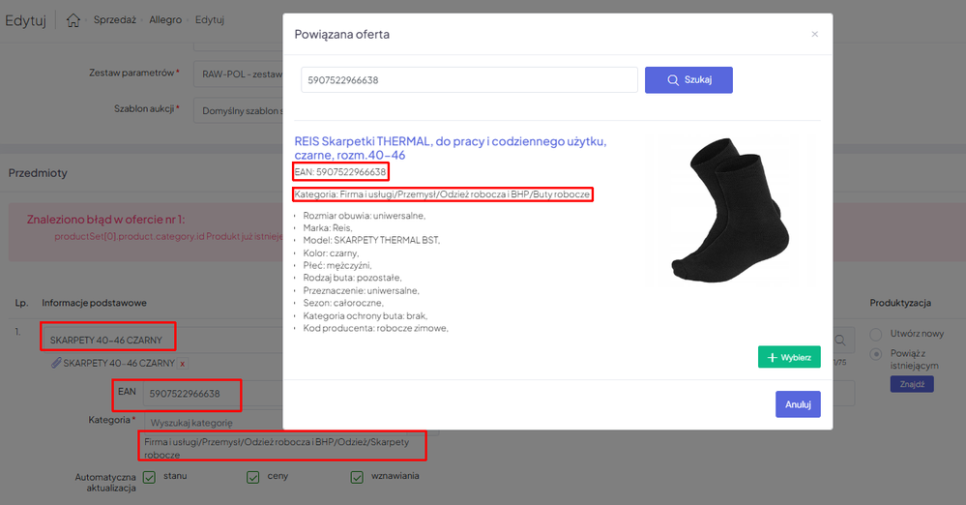Screen dimensions: 966x505
Task: Click magnifier icon near Produktyzacja column
Action: [842, 340]
